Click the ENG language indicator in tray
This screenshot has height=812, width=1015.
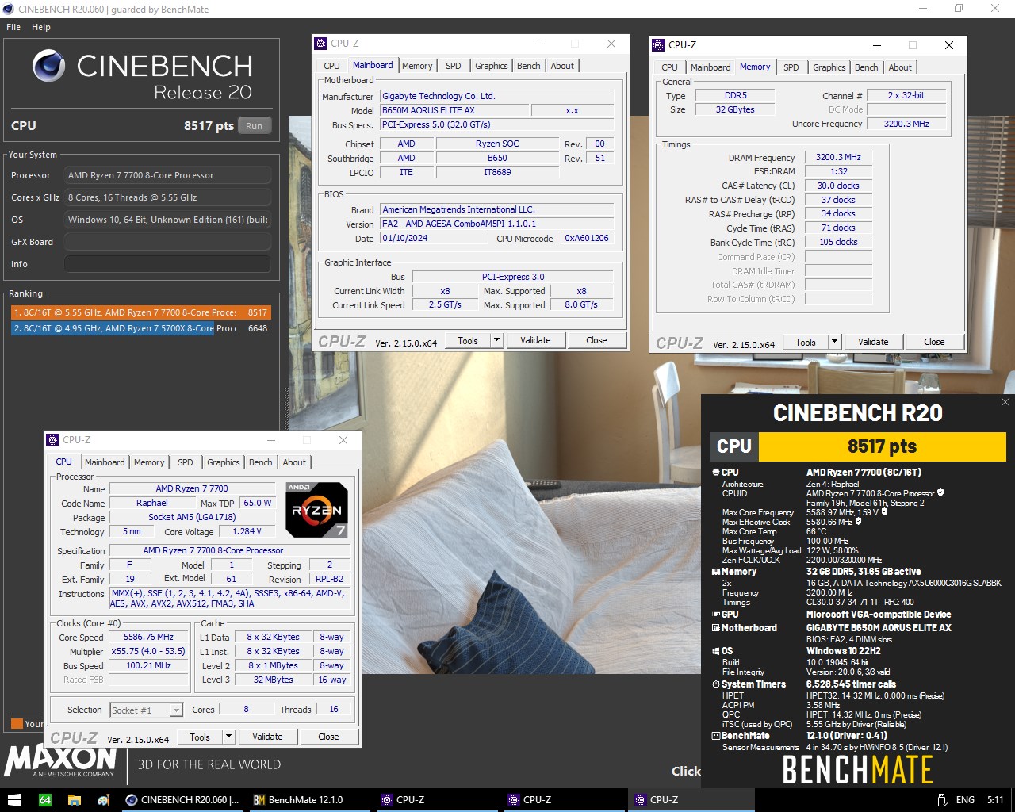coord(965,800)
